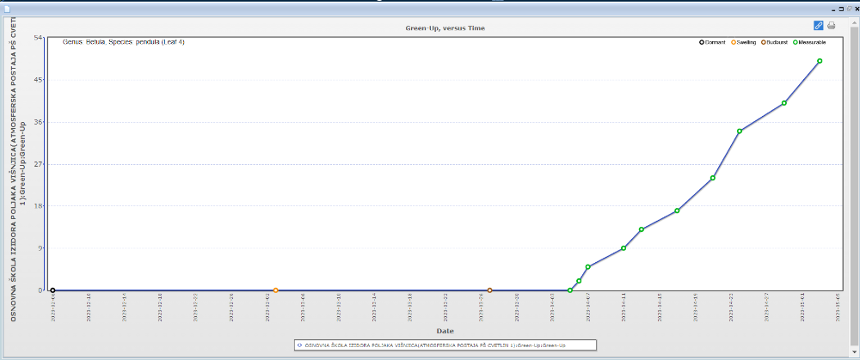The width and height of the screenshot is (860, 360).
Task: Click the printer icon to print chart
Action: click(x=831, y=25)
